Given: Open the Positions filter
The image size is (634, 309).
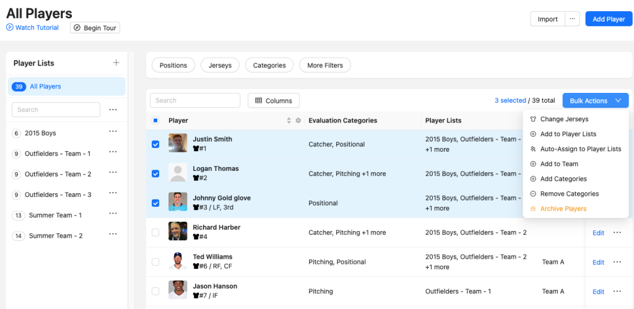Looking at the screenshot, I should (x=173, y=65).
